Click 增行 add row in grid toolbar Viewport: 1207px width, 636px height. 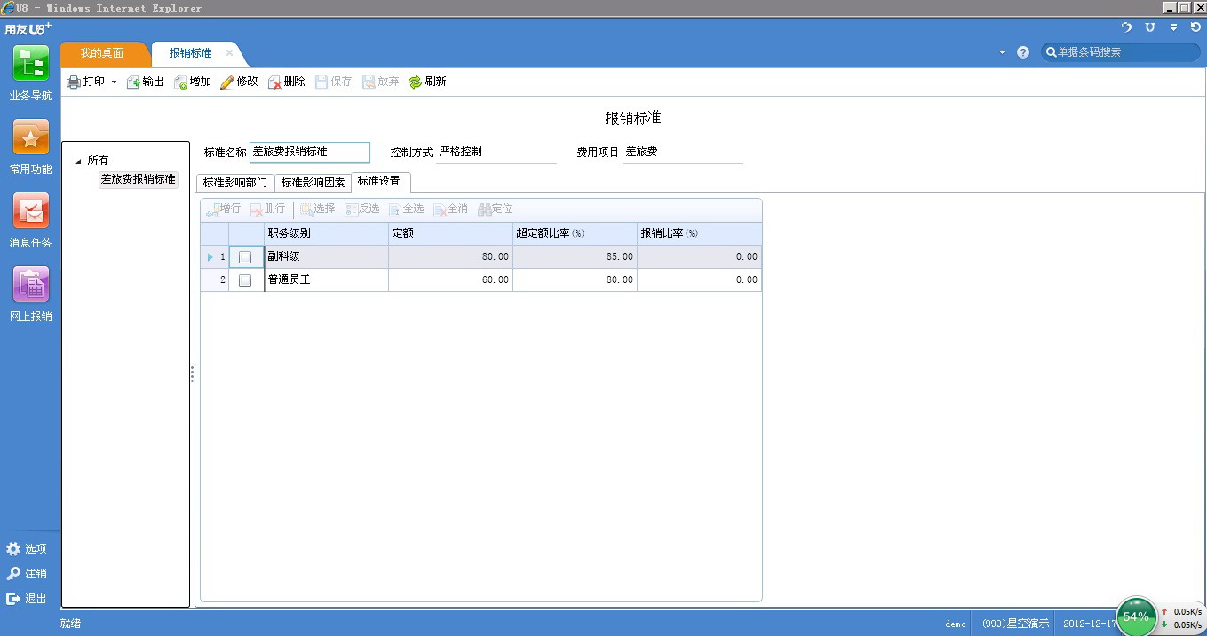[x=224, y=209]
